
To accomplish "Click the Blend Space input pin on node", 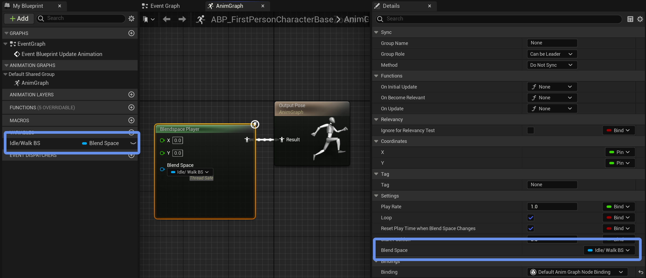I will 162,169.
